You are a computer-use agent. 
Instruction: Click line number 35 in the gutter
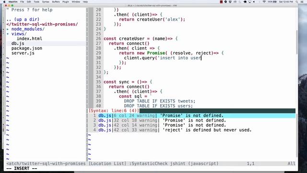coord(98,82)
